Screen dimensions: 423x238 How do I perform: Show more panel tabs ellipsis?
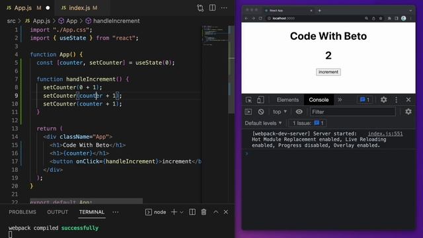click(x=116, y=212)
